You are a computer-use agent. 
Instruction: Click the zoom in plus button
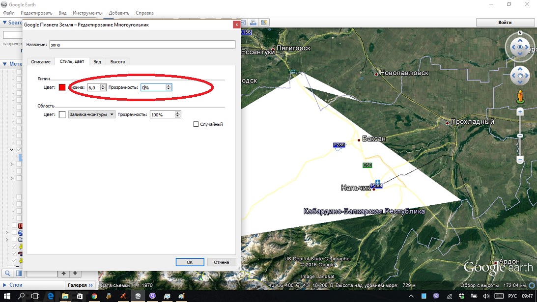pyautogui.click(x=520, y=112)
